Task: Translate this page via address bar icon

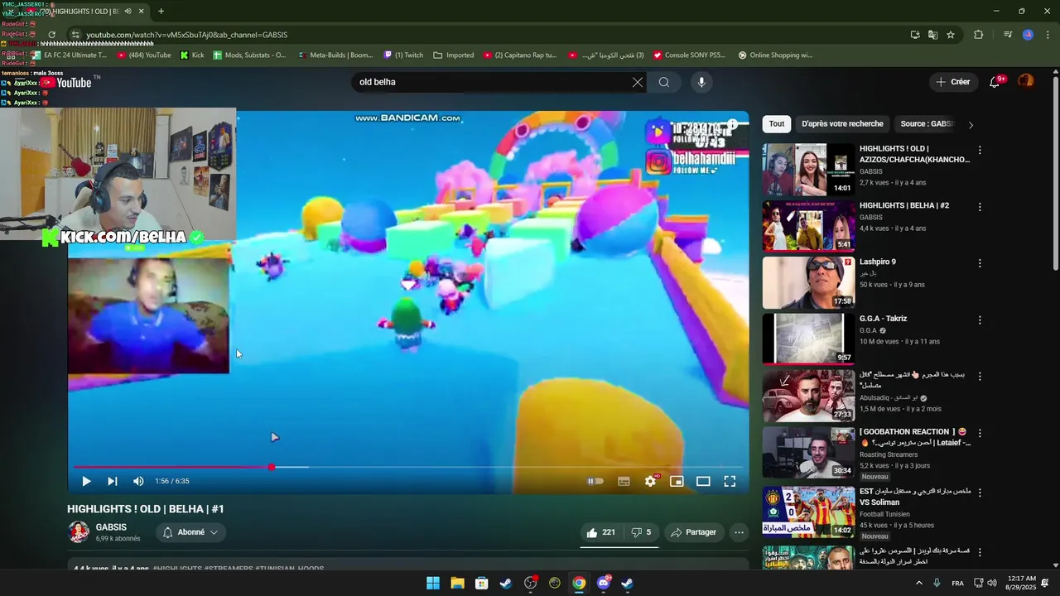Action: pyautogui.click(x=932, y=35)
